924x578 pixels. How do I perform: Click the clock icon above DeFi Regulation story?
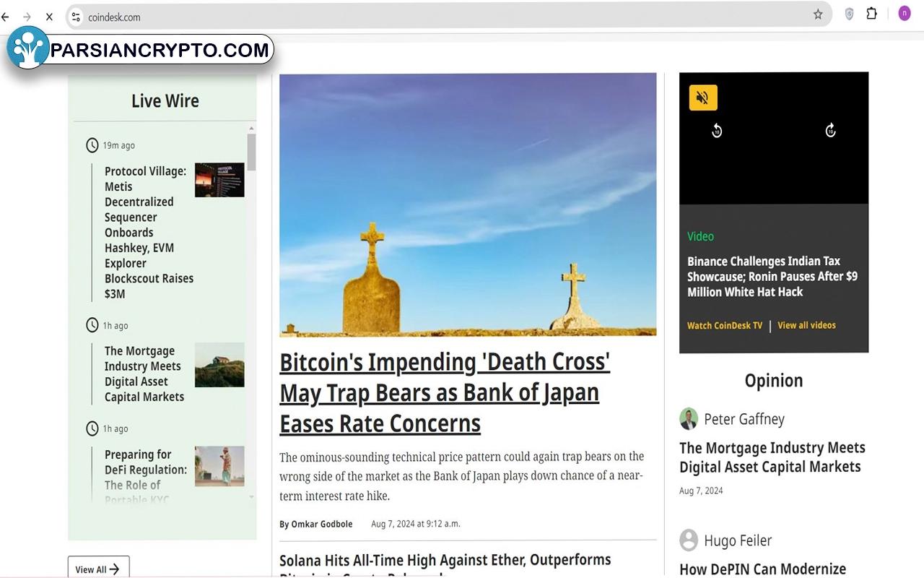pyautogui.click(x=92, y=428)
